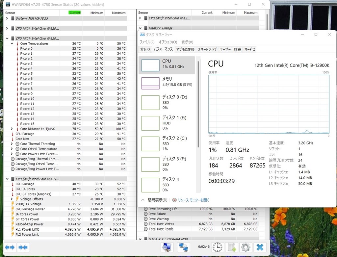Reset the timer using the clock icon
This screenshot has width=337, height=257.
(218, 247)
